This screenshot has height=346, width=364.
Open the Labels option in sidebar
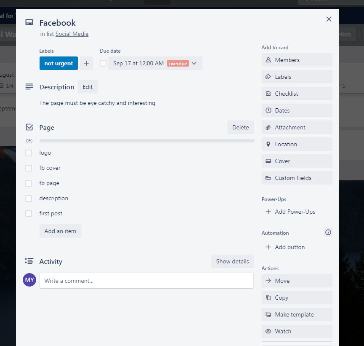tap(297, 77)
